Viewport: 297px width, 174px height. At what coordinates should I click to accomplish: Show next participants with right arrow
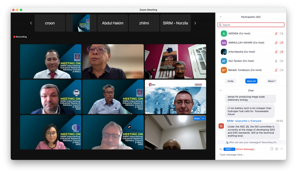pos(195,23)
